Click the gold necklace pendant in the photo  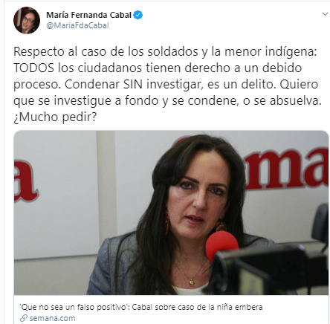point(192,282)
